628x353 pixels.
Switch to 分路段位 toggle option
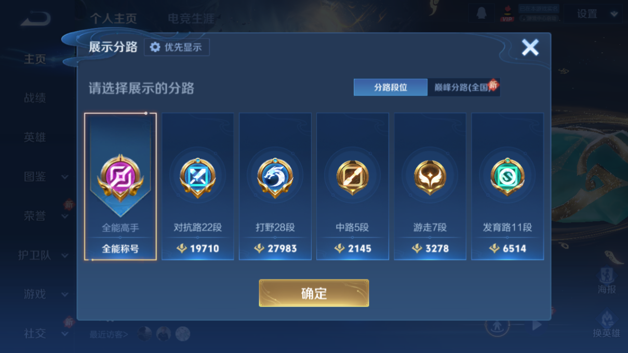pyautogui.click(x=391, y=87)
